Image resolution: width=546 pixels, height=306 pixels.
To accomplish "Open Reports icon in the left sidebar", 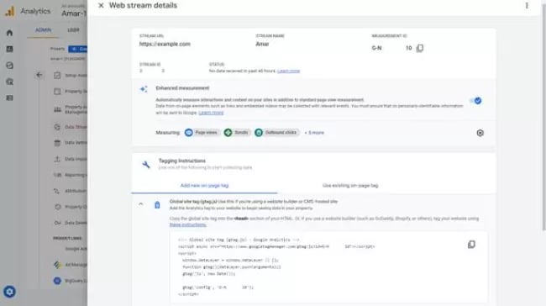I will tap(10, 49).
